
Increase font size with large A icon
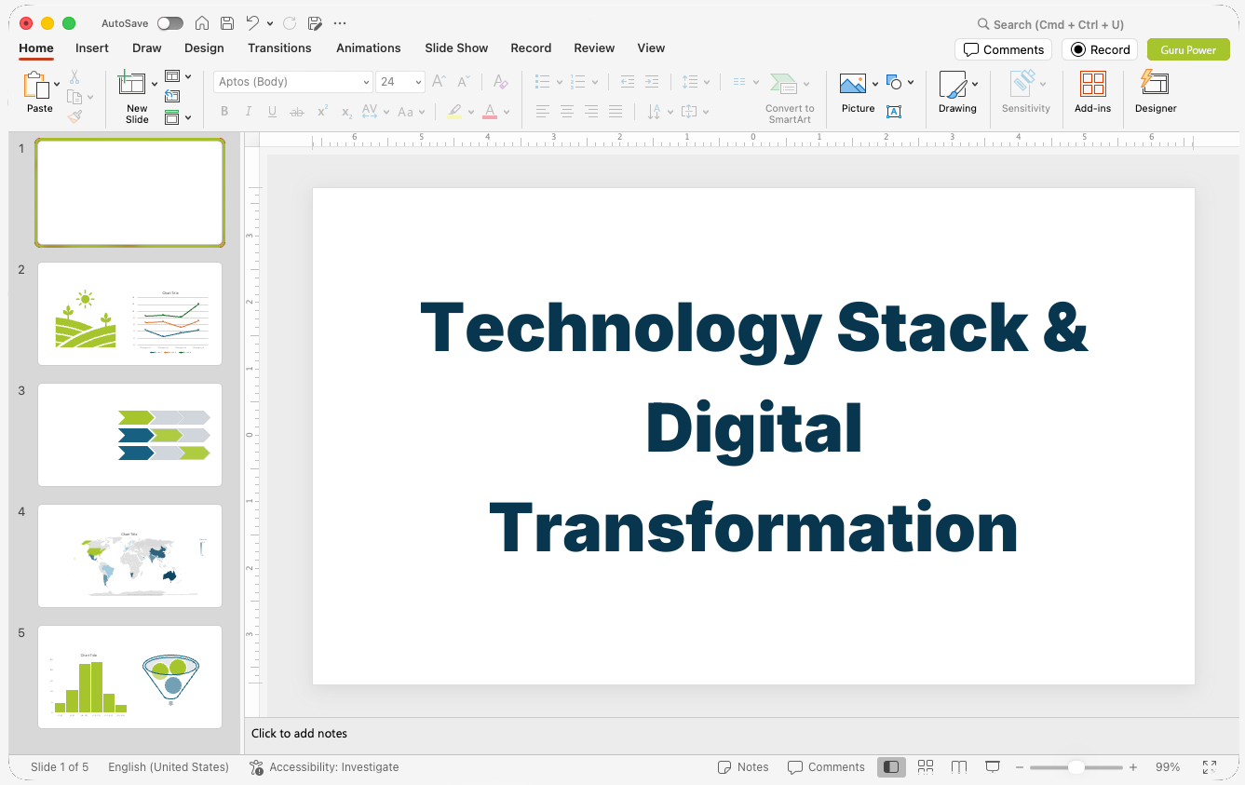[x=439, y=82]
